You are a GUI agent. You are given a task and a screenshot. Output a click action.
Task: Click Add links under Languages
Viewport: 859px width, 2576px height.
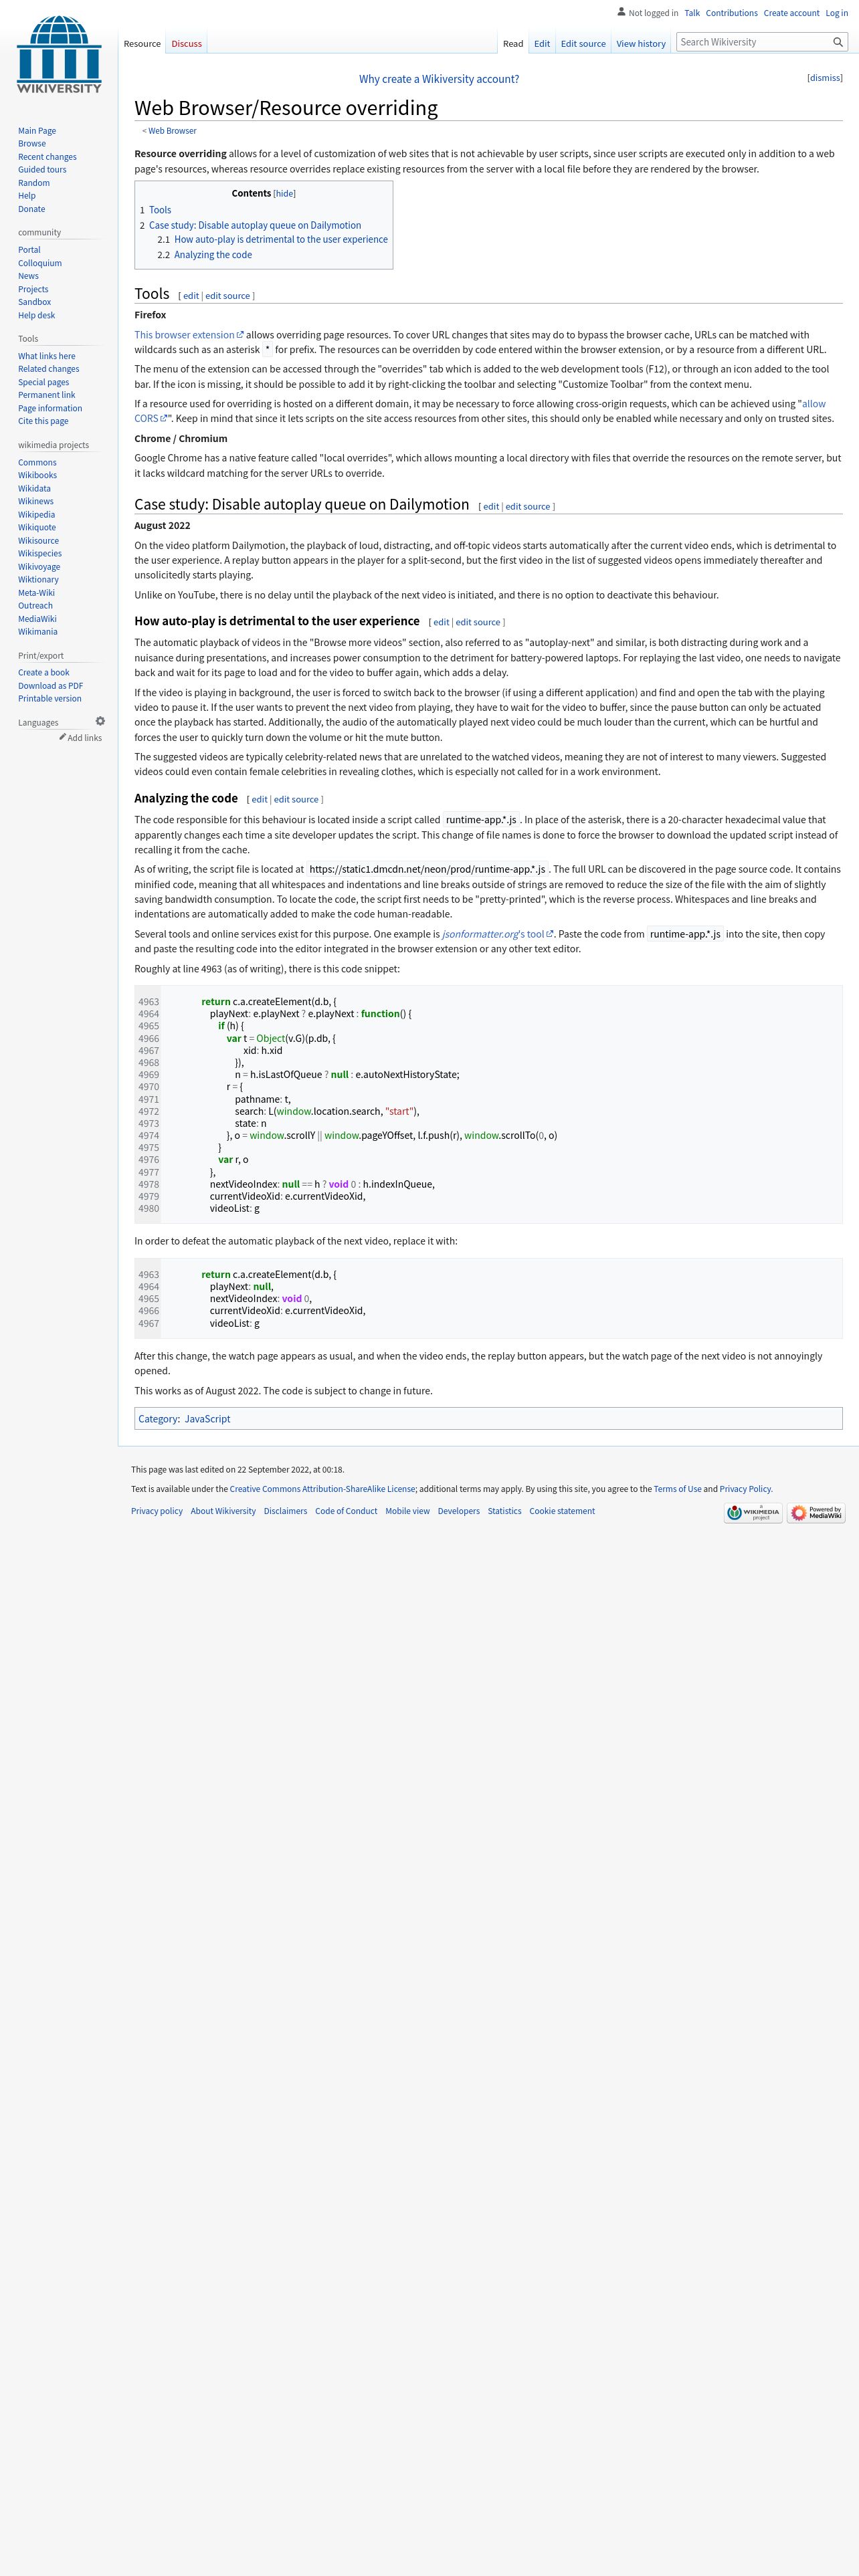coord(85,738)
